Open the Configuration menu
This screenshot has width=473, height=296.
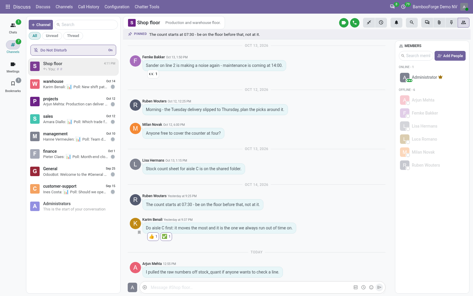click(117, 7)
